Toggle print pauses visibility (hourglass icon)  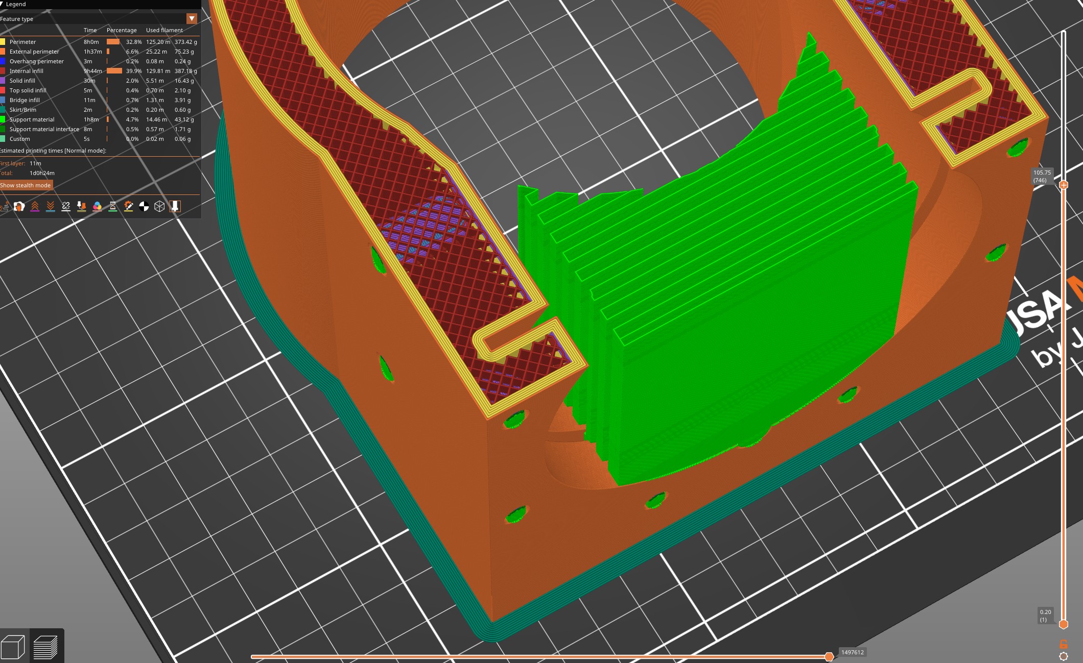click(x=113, y=206)
